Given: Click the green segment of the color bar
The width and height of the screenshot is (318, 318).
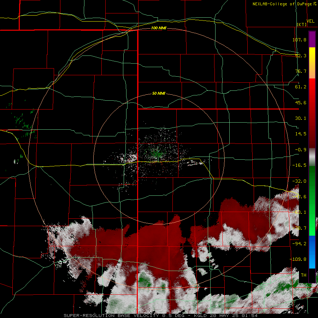Looking at the screenshot, I should 312,201.
